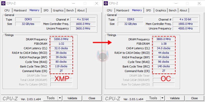This screenshot has height=102, width=205.
Task: Click Uncore Frequency 3600.0 MHz value
Action: pyautogui.click(x=83, y=28)
